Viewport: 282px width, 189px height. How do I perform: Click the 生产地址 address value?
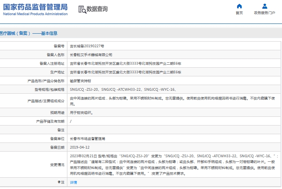[x=126, y=72]
